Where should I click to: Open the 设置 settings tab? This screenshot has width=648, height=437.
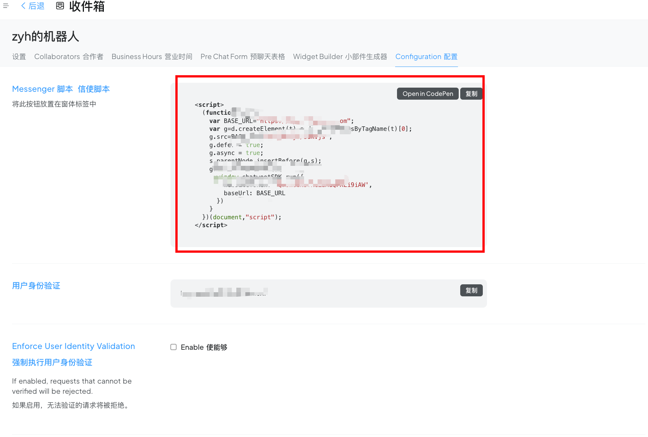(x=19, y=56)
